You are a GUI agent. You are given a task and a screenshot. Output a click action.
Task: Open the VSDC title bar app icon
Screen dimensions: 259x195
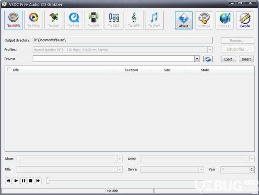(4, 4)
